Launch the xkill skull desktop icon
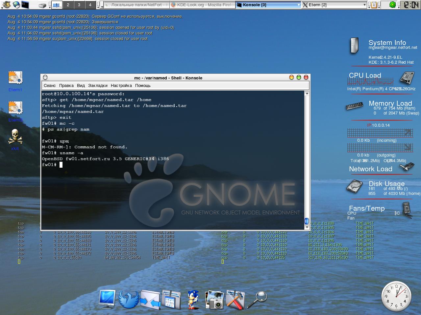The height and width of the screenshot is (315, 421). (x=15, y=139)
